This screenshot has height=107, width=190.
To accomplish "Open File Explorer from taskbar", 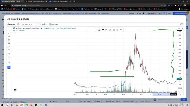I will (x=17, y=105).
